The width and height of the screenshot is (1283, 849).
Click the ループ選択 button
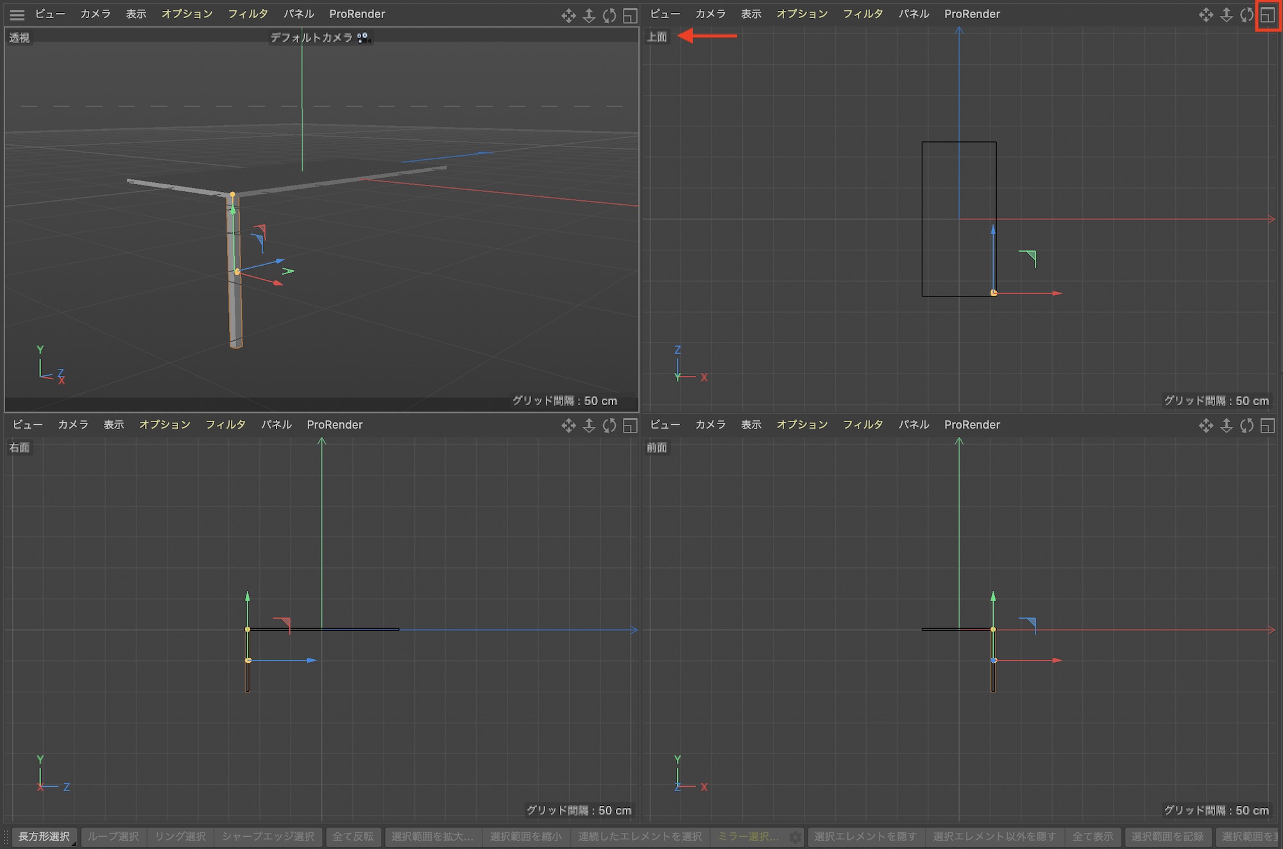[113, 837]
